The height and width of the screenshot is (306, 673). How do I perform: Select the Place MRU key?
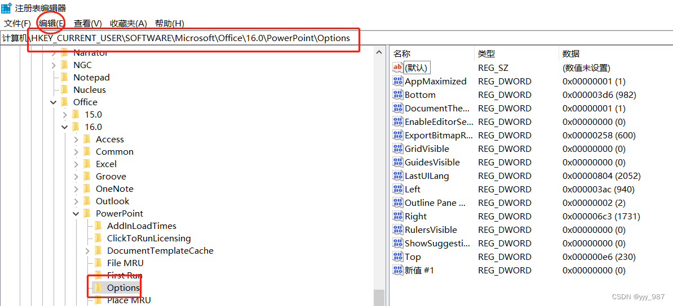coord(129,300)
